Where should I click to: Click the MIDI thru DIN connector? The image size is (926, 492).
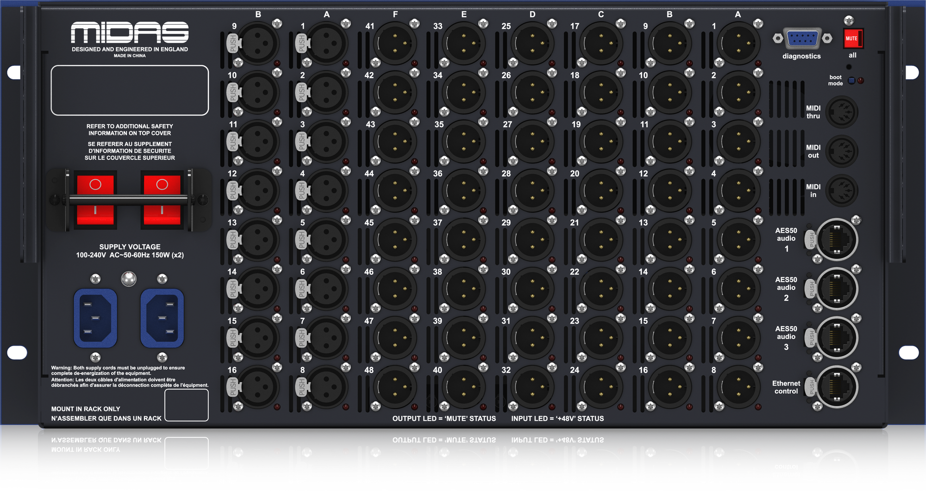coord(842,112)
